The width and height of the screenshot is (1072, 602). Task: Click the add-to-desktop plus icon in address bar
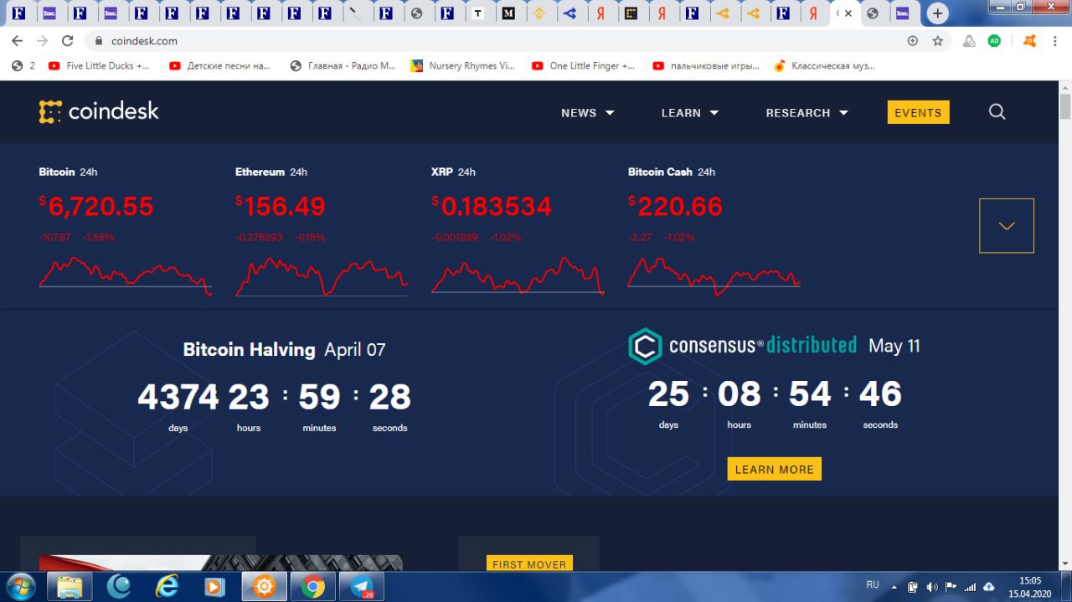[x=913, y=40]
